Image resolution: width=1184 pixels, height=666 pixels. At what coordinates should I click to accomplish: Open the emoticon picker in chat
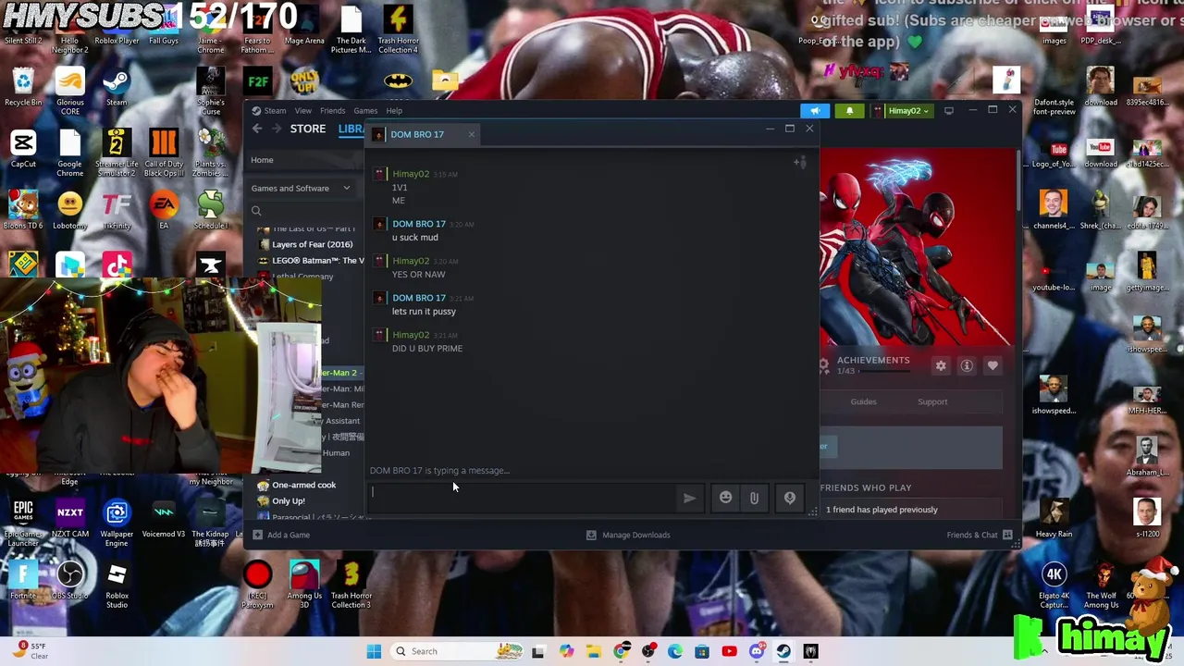tap(726, 498)
